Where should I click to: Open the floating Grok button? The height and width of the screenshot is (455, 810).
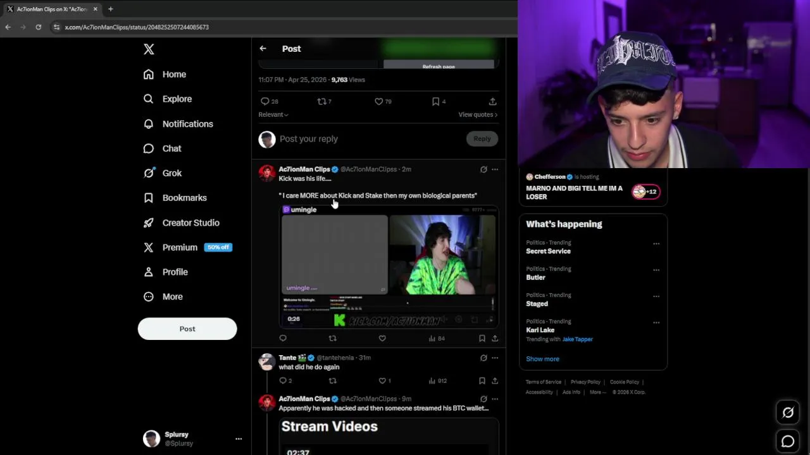click(x=788, y=413)
